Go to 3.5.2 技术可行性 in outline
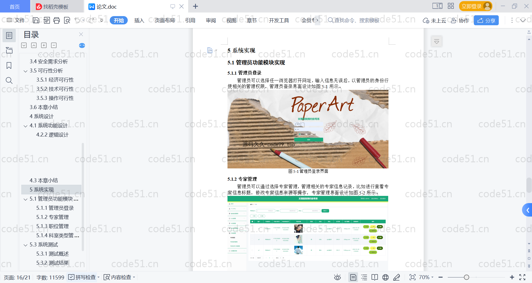Screen dimensions: 532x283 55,89
